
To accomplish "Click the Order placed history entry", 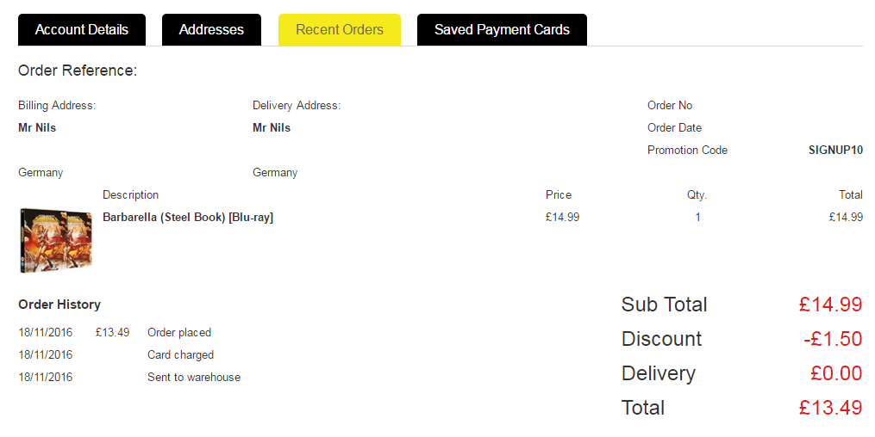I will coord(179,333).
